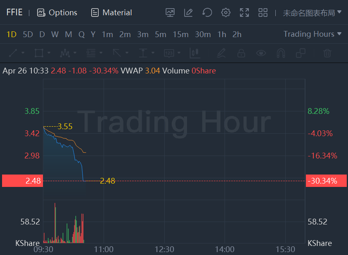Image resolution: width=348 pixels, height=255 pixels.
Task: Click the delete drawings trash icon
Action: (x=327, y=53)
